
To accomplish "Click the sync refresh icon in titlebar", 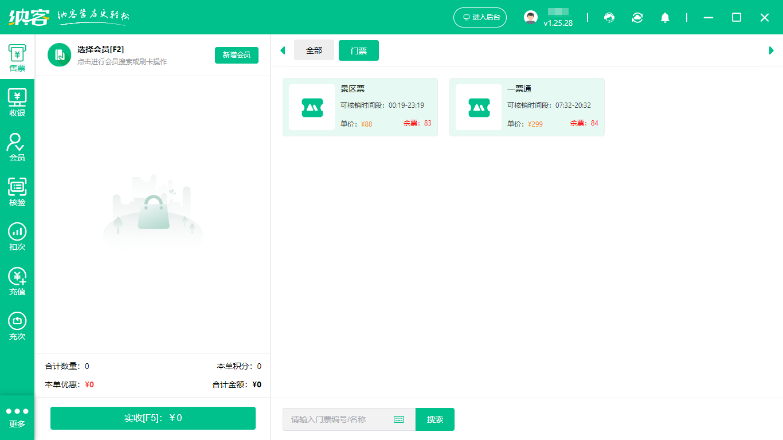I will (637, 18).
